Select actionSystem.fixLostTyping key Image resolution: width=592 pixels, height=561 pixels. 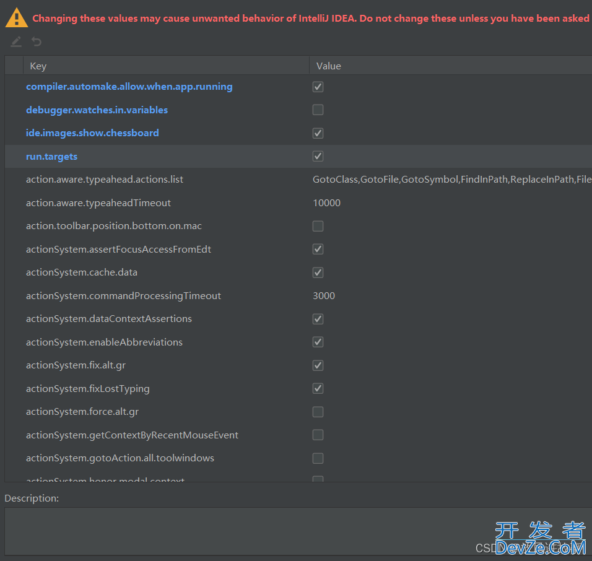click(87, 388)
